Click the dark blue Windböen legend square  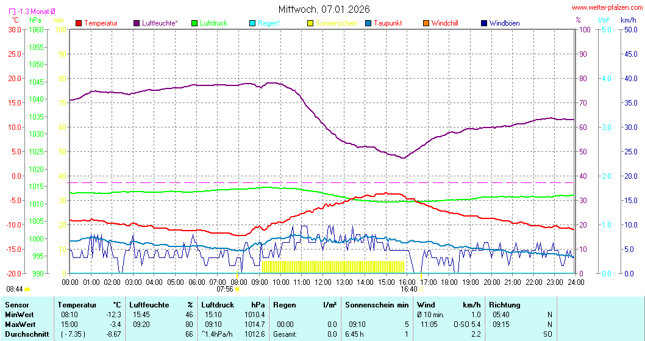click(483, 23)
